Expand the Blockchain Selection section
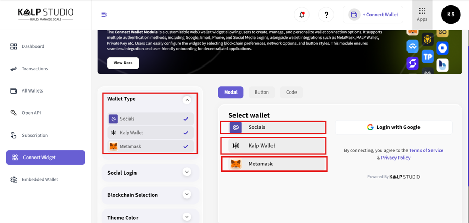Viewport: 469px width, 223px height. pos(187,194)
